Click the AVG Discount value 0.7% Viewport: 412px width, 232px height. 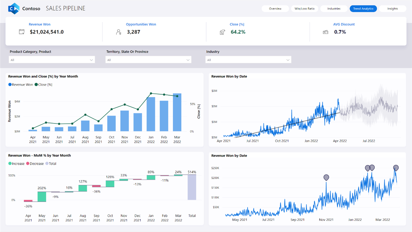click(340, 32)
